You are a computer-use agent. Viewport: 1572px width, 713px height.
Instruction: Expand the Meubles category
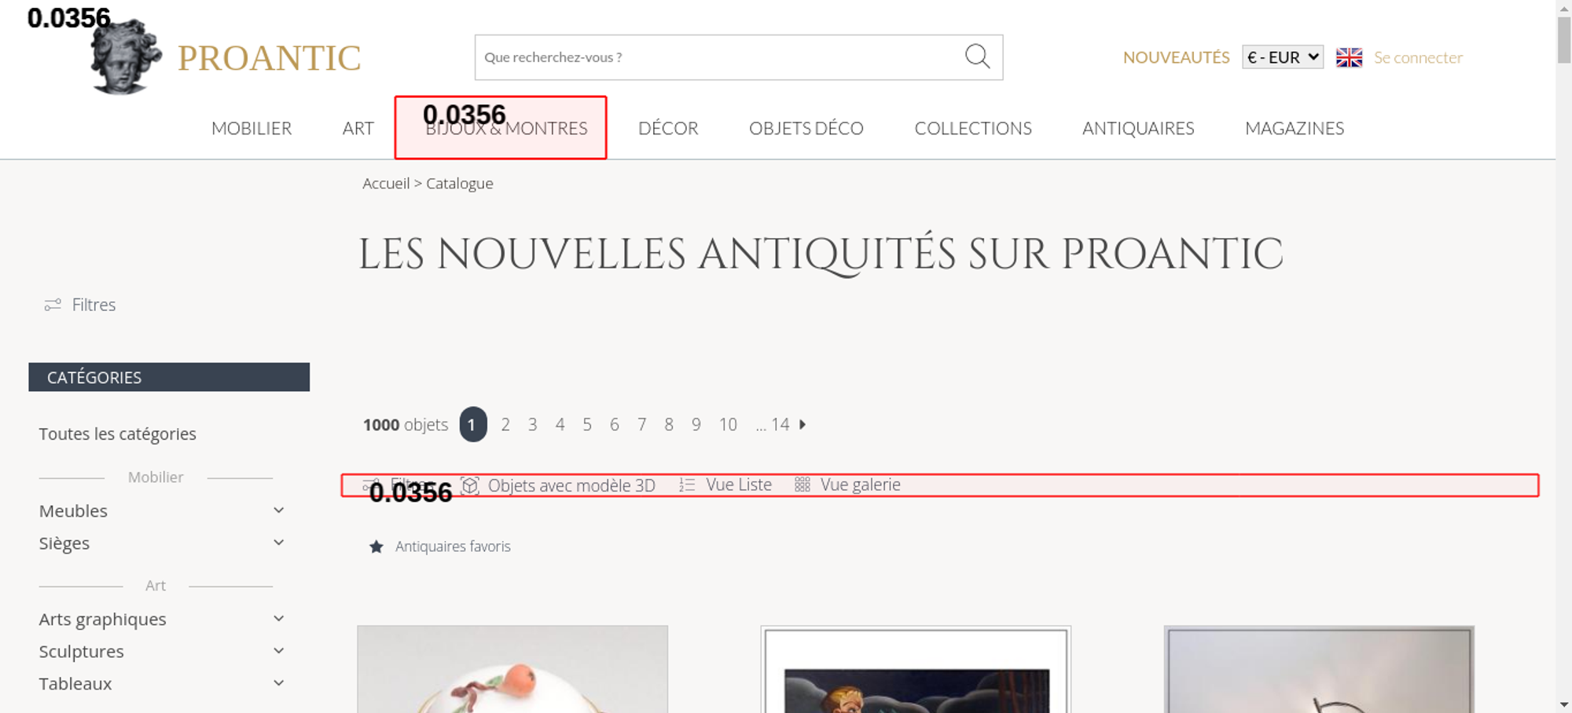[278, 510]
